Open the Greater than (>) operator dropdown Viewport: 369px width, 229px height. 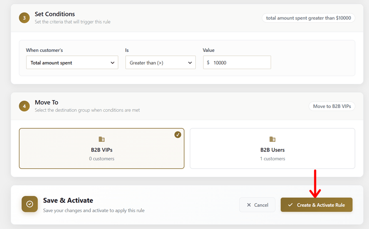point(161,62)
